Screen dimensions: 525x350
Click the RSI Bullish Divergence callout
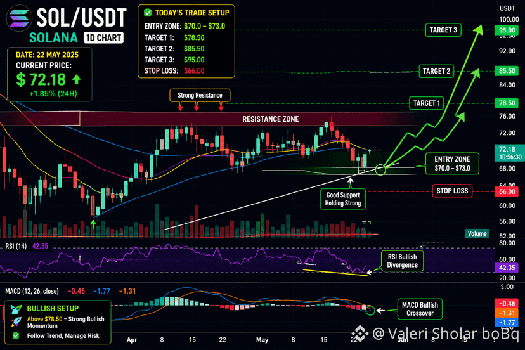click(402, 261)
